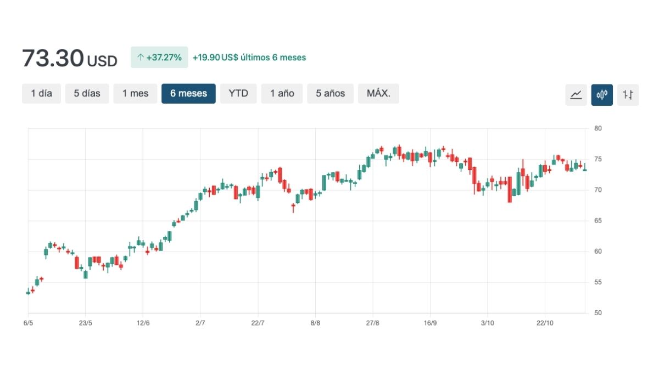Screen dimensions: 659x370
Task: Open the "MÁX." full history view
Action: point(378,93)
